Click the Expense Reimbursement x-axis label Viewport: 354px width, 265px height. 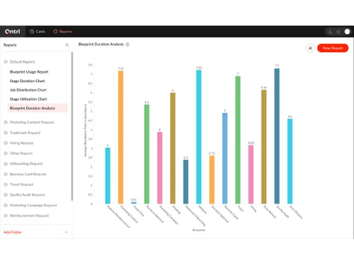tap(118, 217)
